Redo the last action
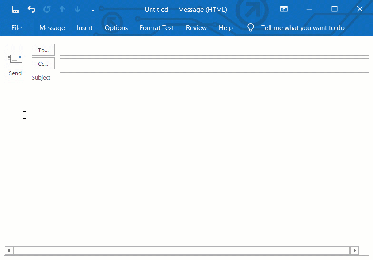Screen dimensions: 373x260 (x=46, y=9)
